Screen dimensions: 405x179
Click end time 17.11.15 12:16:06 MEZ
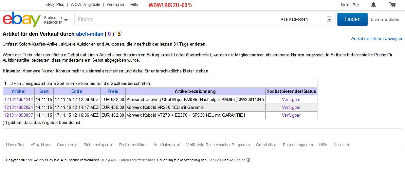(x=77, y=115)
